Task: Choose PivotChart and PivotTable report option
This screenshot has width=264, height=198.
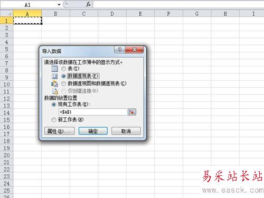Action: point(64,83)
